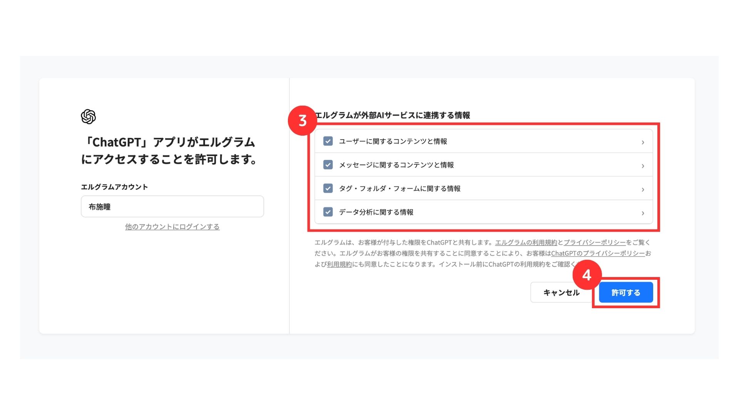Expand メッセージに関するコンテンツと情報 chevron

tap(643, 166)
